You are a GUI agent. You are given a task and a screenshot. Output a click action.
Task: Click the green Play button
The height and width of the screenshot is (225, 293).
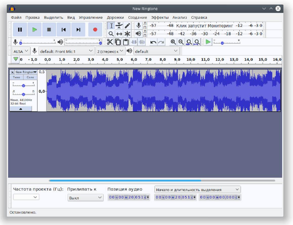[35, 30]
